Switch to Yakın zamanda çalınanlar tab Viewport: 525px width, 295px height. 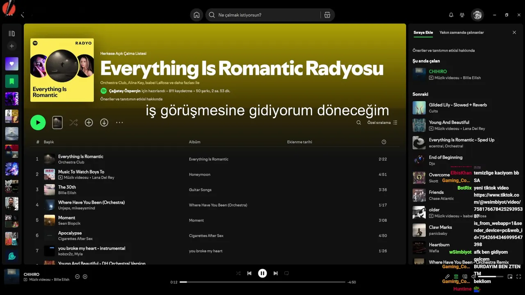[461, 32]
